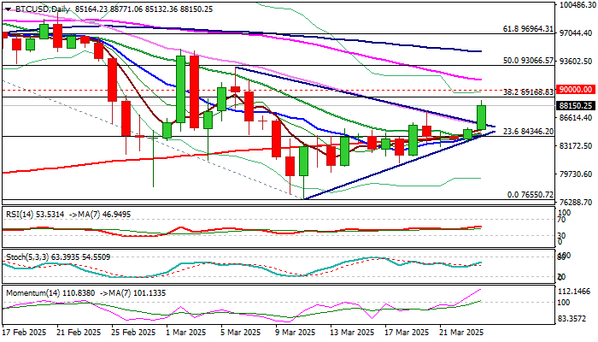Select the red 90000.00 price level tag
The image size is (598, 342).
click(x=575, y=89)
